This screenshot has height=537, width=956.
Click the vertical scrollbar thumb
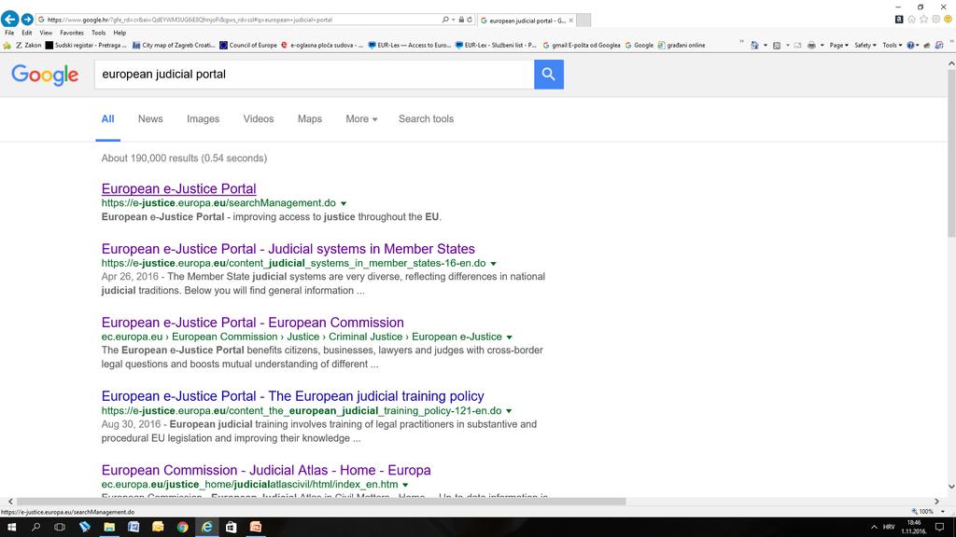pos(951,154)
